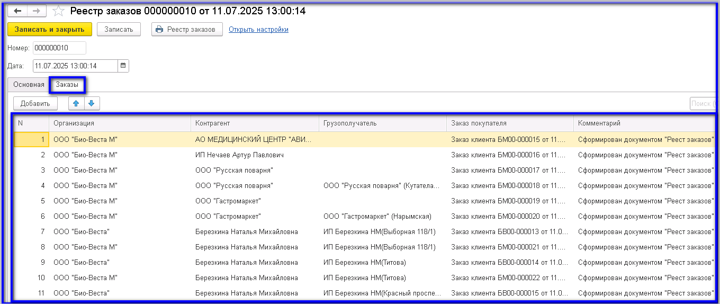Screen dimensions: 720x304
Task: Add document to favorites with star icon
Action: pos(58,11)
